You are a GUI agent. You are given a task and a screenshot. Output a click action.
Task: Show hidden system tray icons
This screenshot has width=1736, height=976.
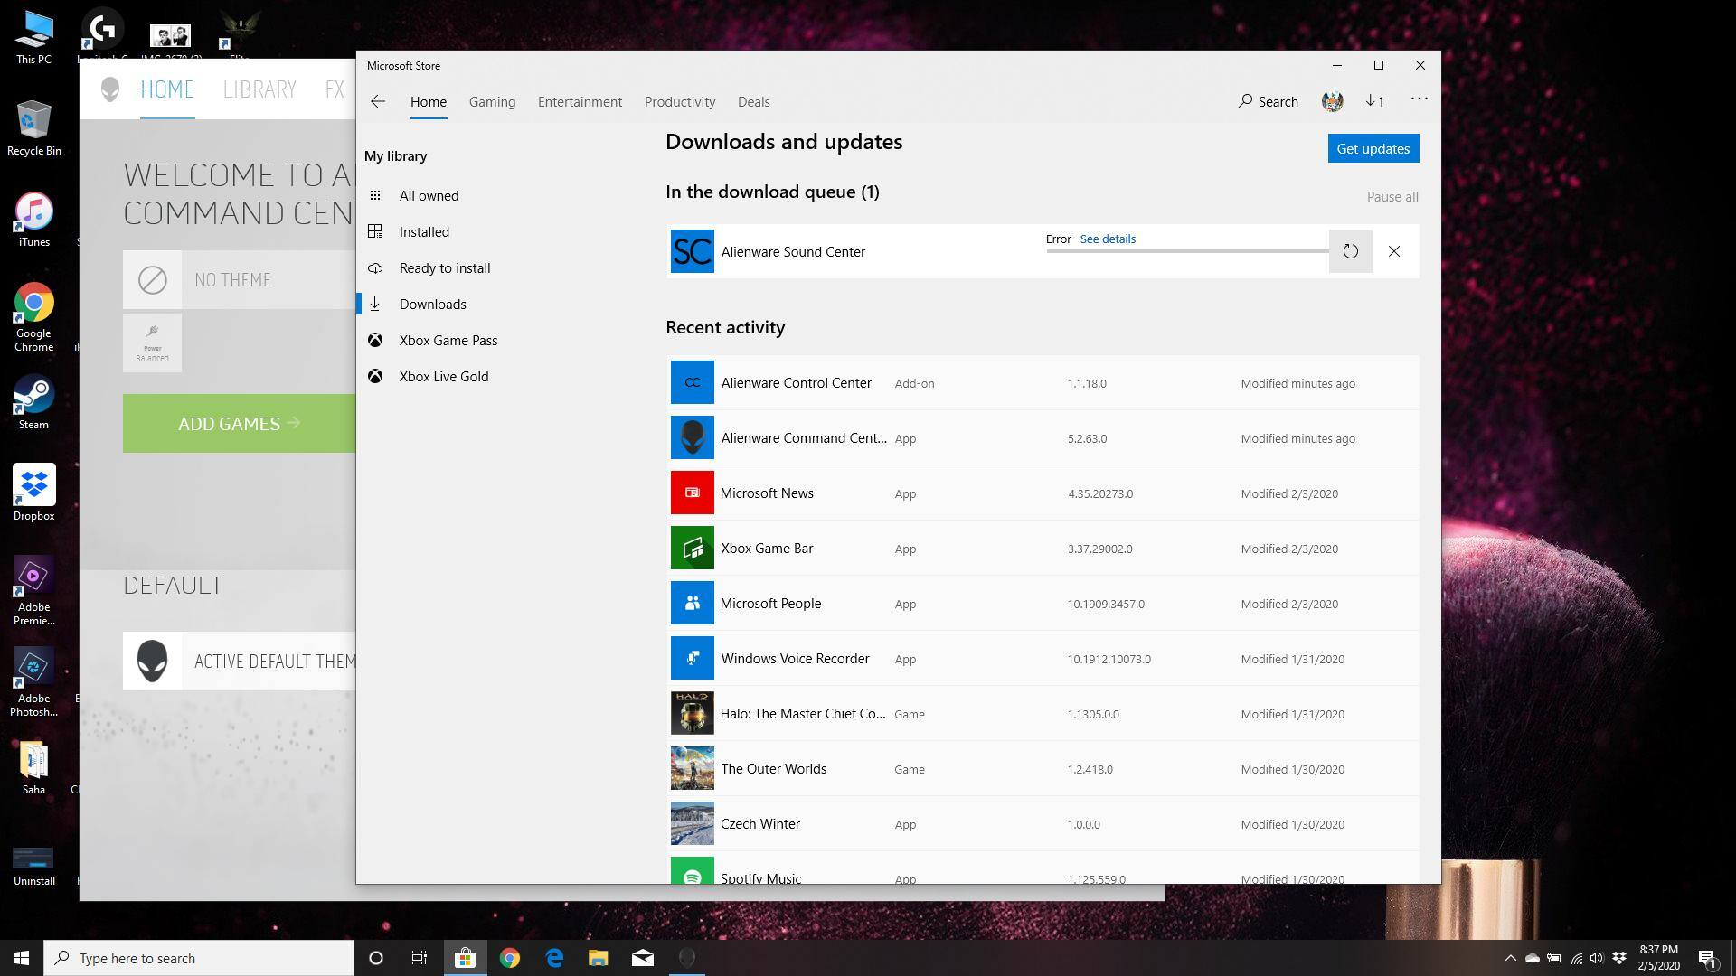[x=1509, y=958]
